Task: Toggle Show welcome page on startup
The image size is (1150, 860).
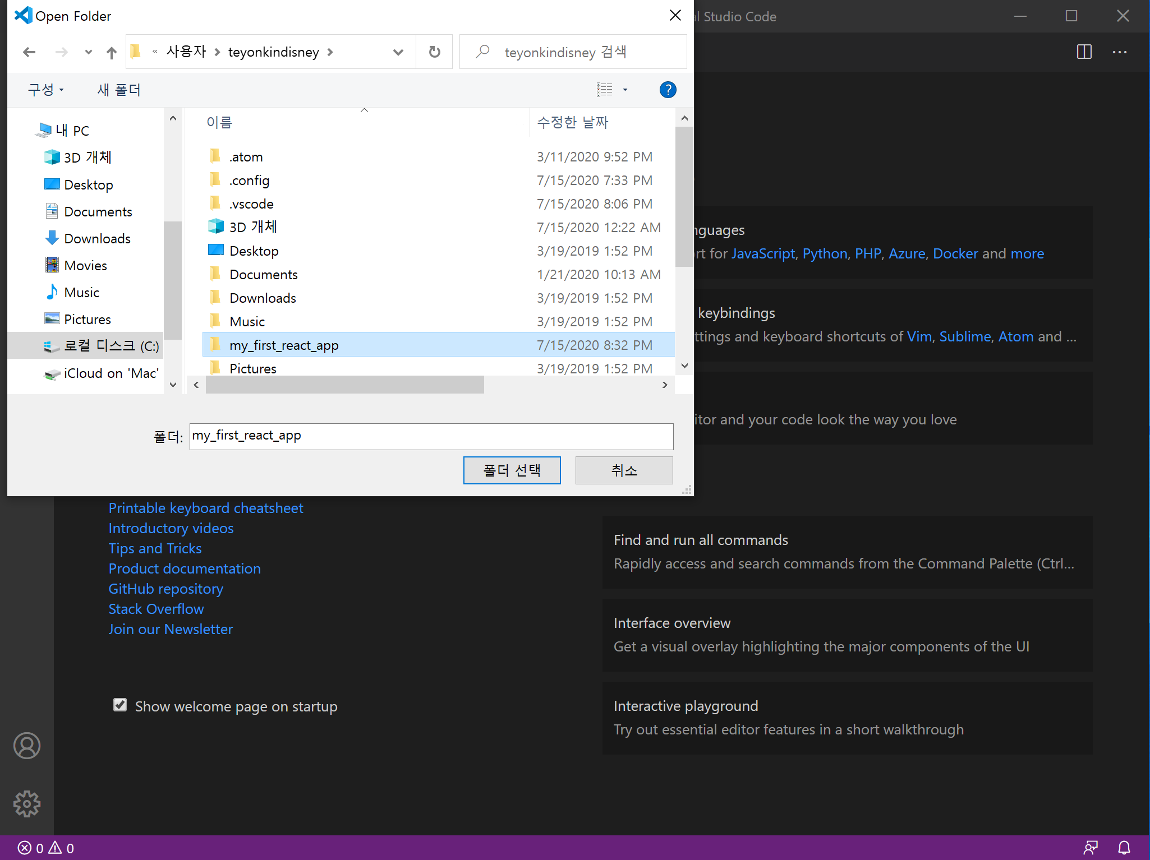Action: [x=119, y=706]
